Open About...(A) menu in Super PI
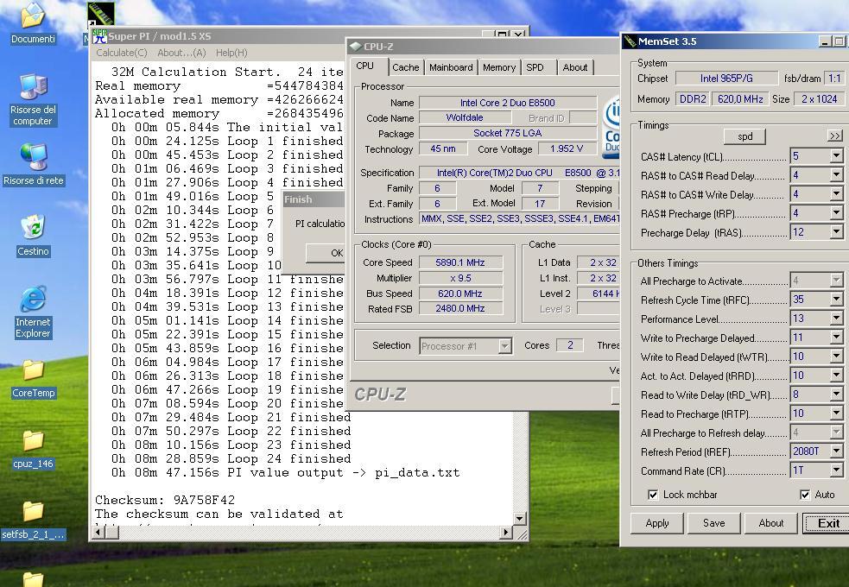Image resolution: width=849 pixels, height=587 pixels. (181, 53)
